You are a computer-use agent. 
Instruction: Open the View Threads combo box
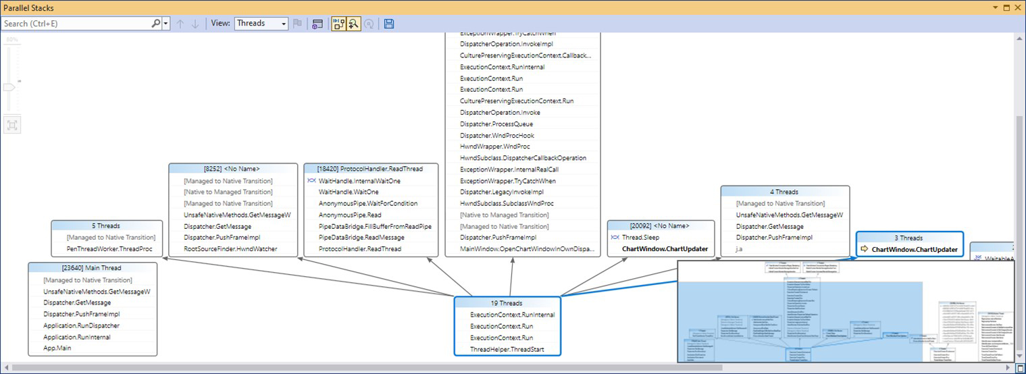261,24
